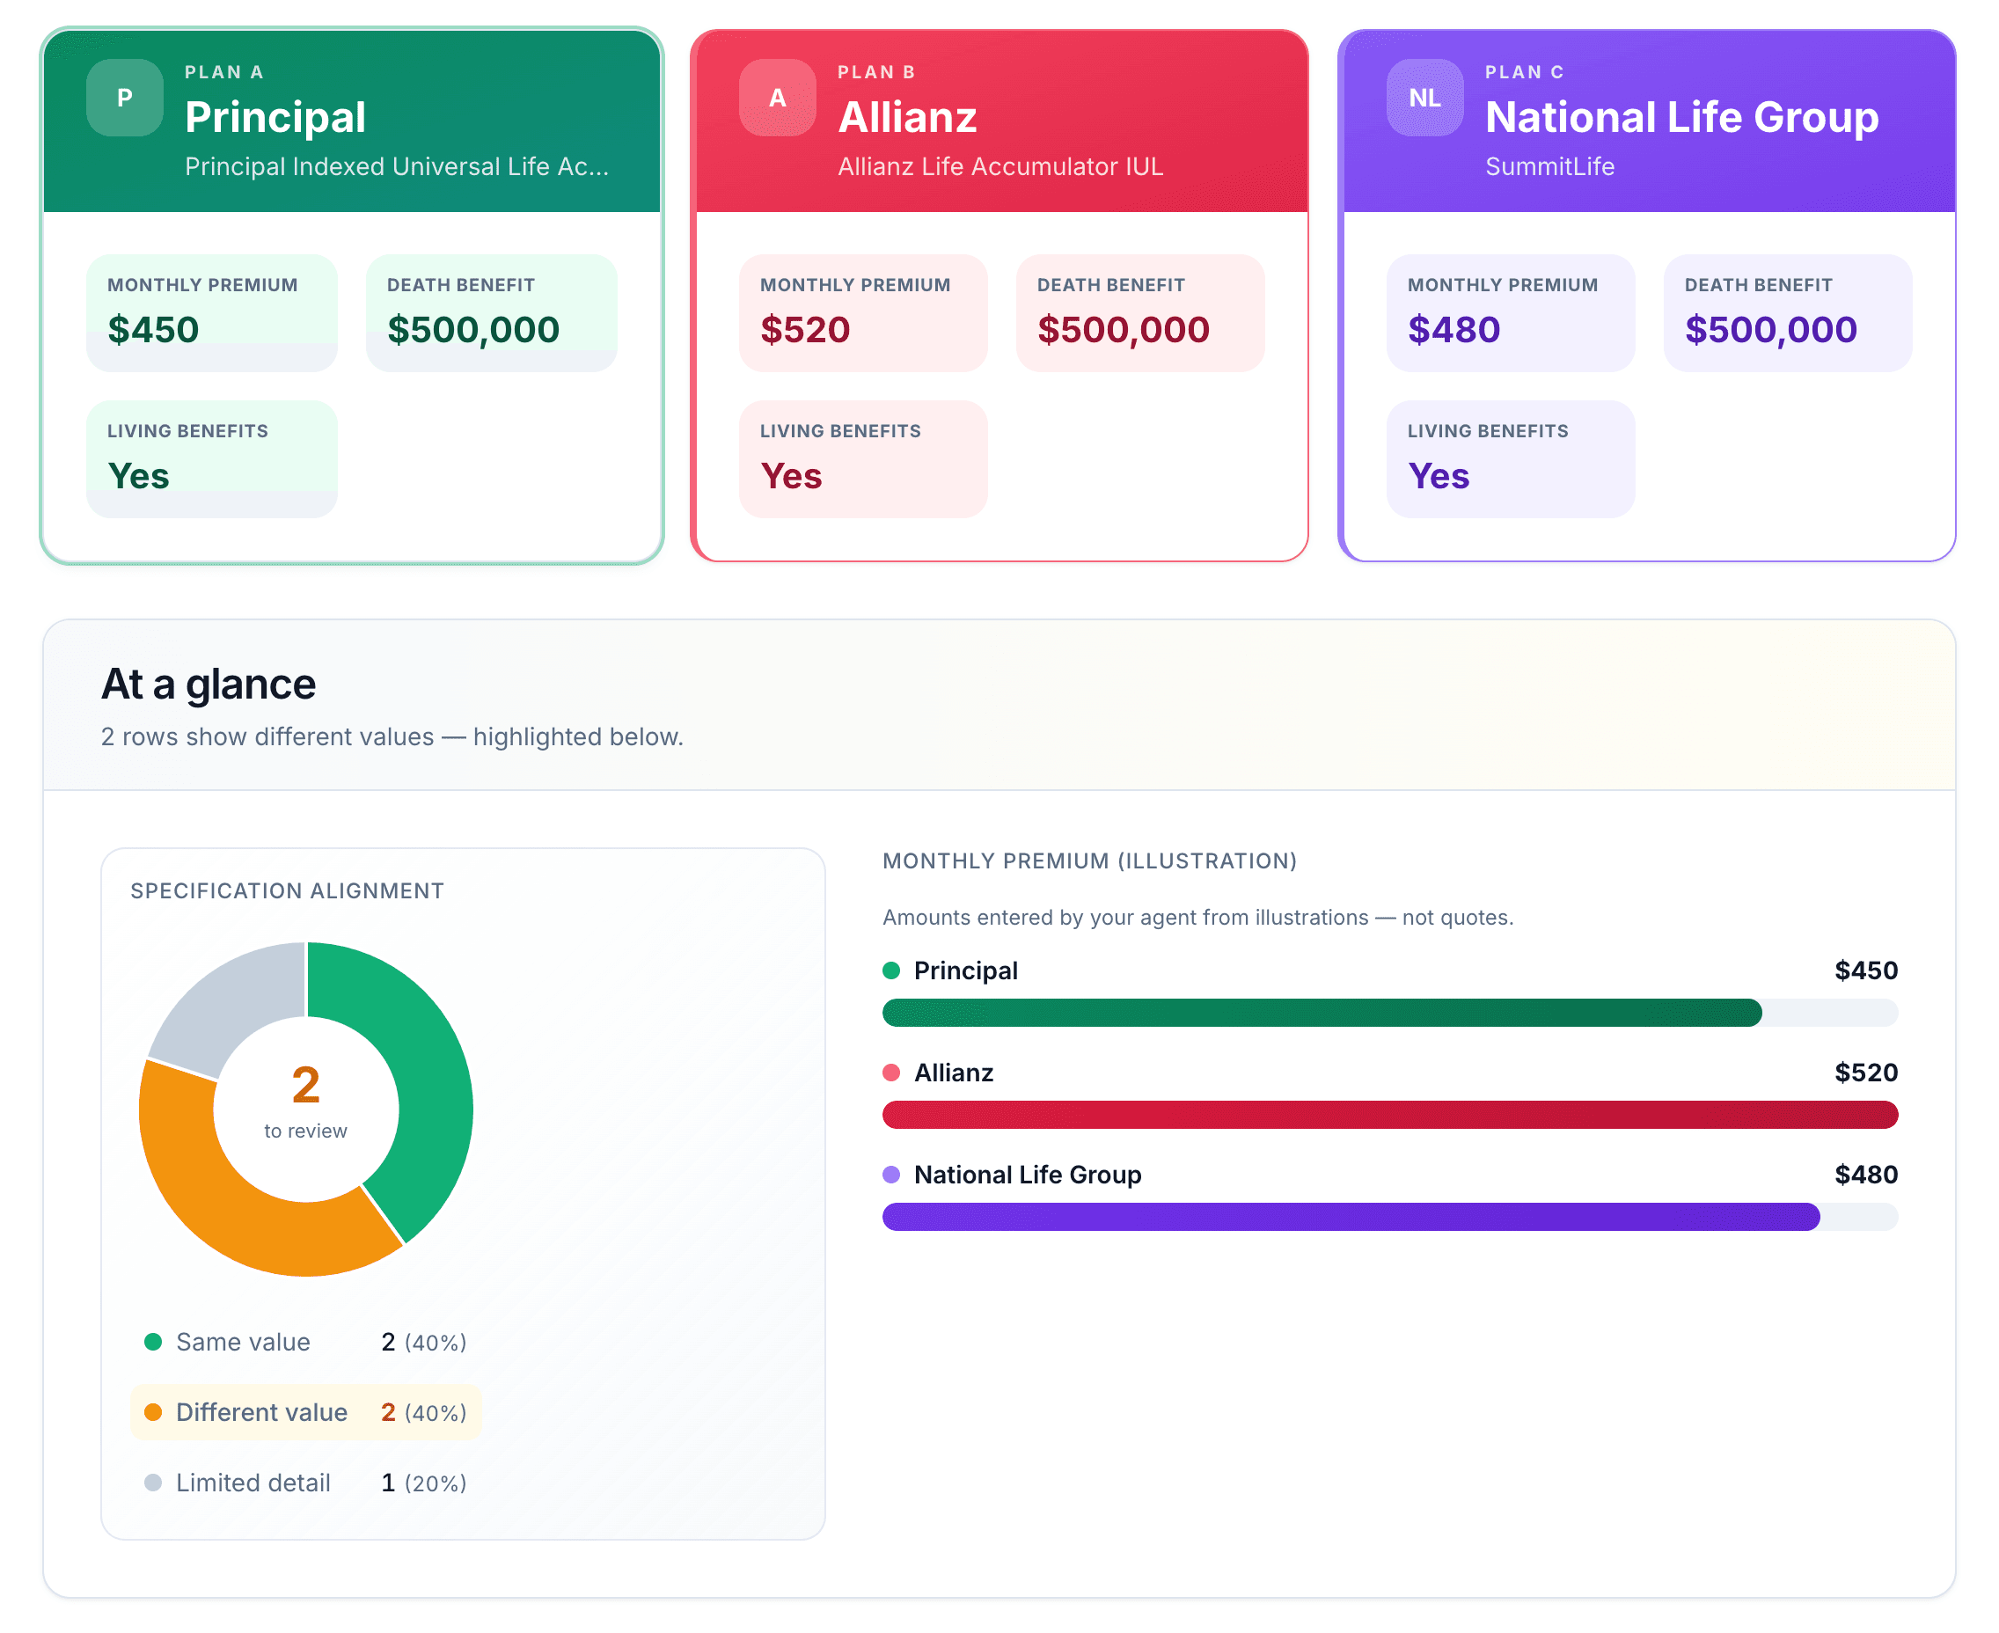Click the purple dot next to National Life Group

tap(892, 1174)
